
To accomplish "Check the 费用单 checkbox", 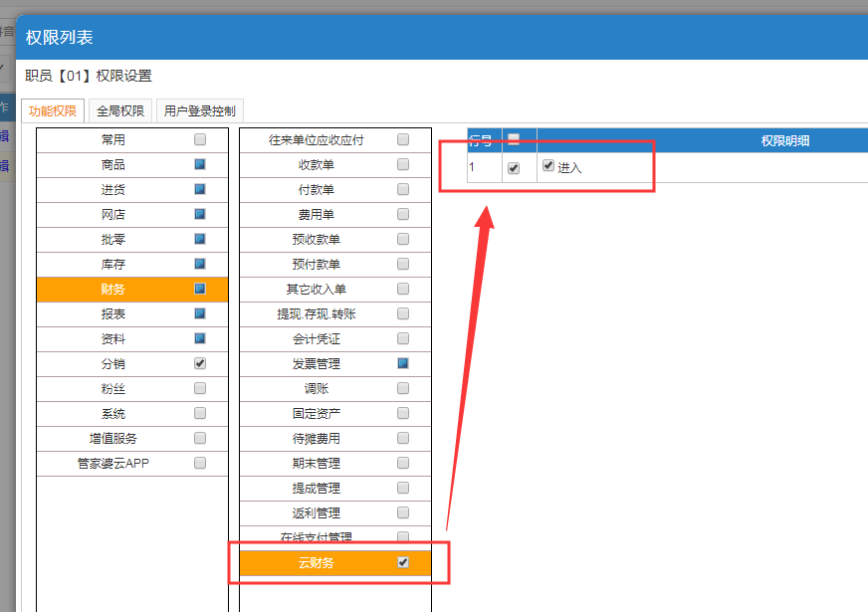I will point(403,214).
